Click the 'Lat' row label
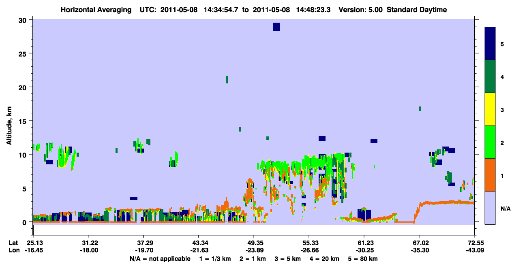527x270 pixels. pyautogui.click(x=13, y=243)
